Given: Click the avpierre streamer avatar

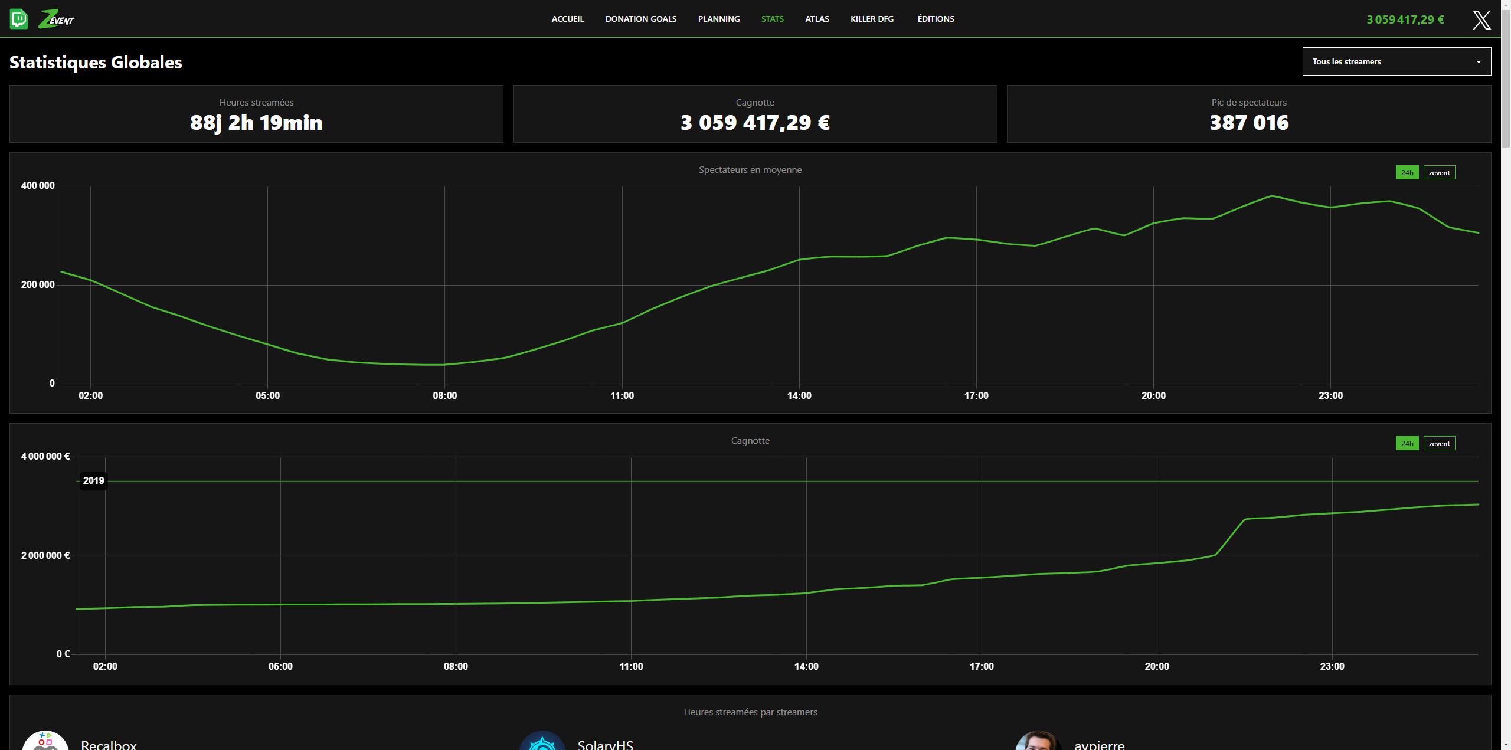Looking at the screenshot, I should pyautogui.click(x=1039, y=742).
